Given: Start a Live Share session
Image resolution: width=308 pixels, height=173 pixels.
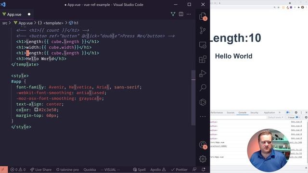Looking at the screenshot, I should 41,170.
